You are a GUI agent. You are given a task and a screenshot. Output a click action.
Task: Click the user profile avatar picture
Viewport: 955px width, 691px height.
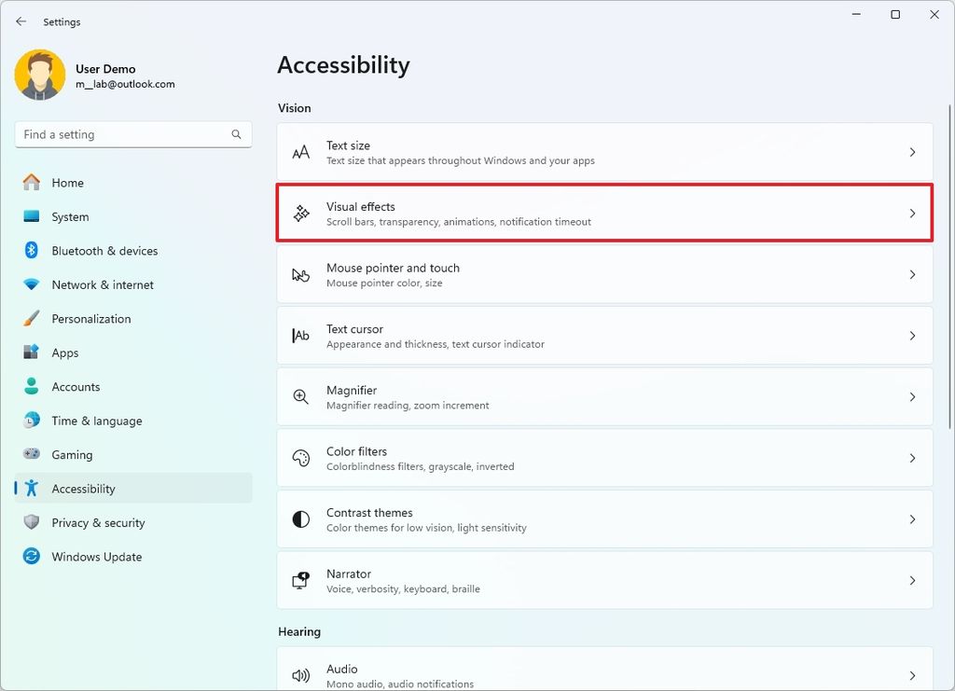(x=38, y=75)
